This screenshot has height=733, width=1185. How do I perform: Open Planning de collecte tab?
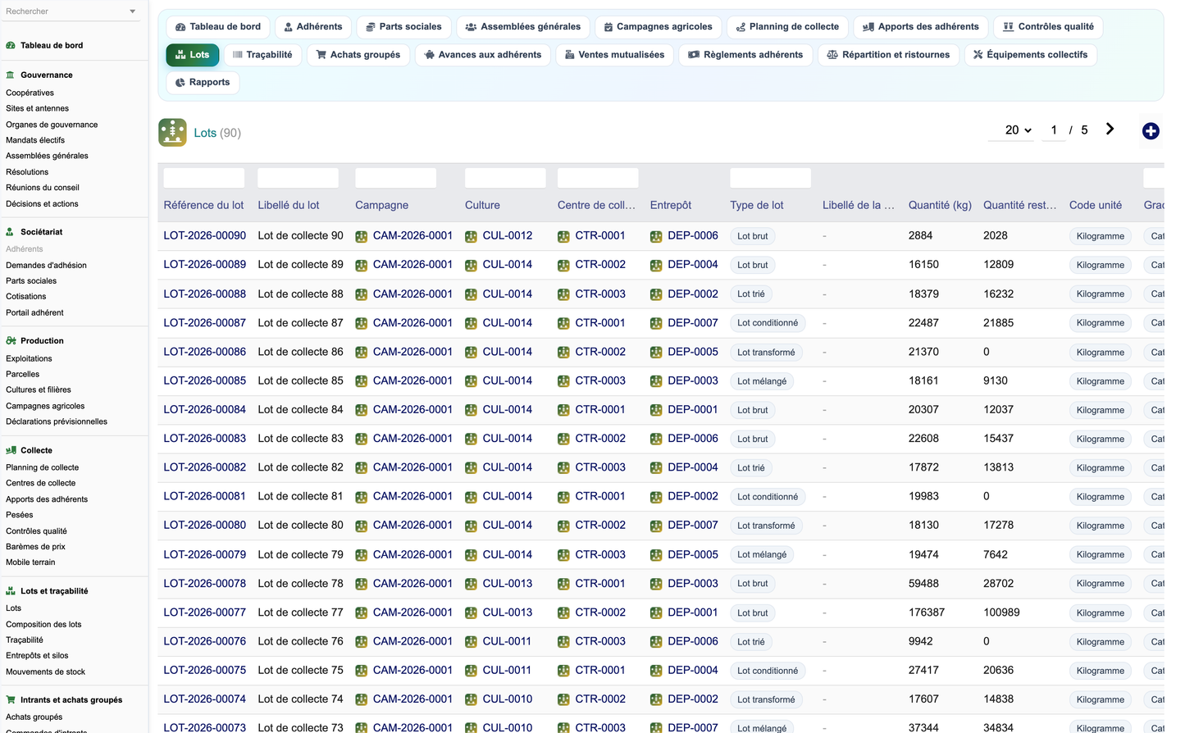[x=787, y=27]
